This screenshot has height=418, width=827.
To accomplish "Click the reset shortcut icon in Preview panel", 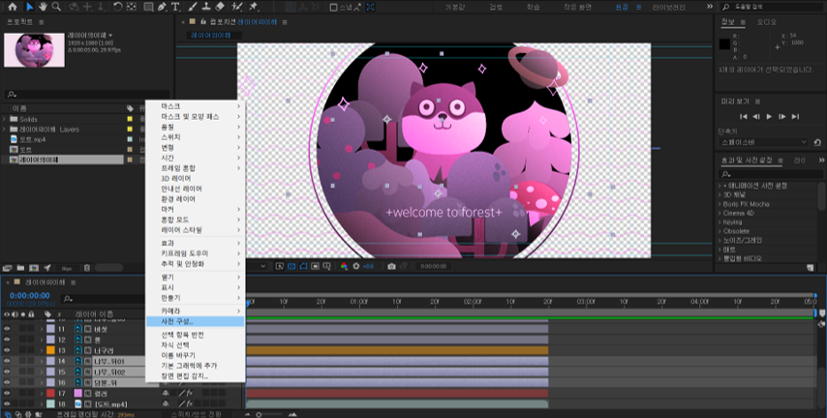I will (817, 142).
